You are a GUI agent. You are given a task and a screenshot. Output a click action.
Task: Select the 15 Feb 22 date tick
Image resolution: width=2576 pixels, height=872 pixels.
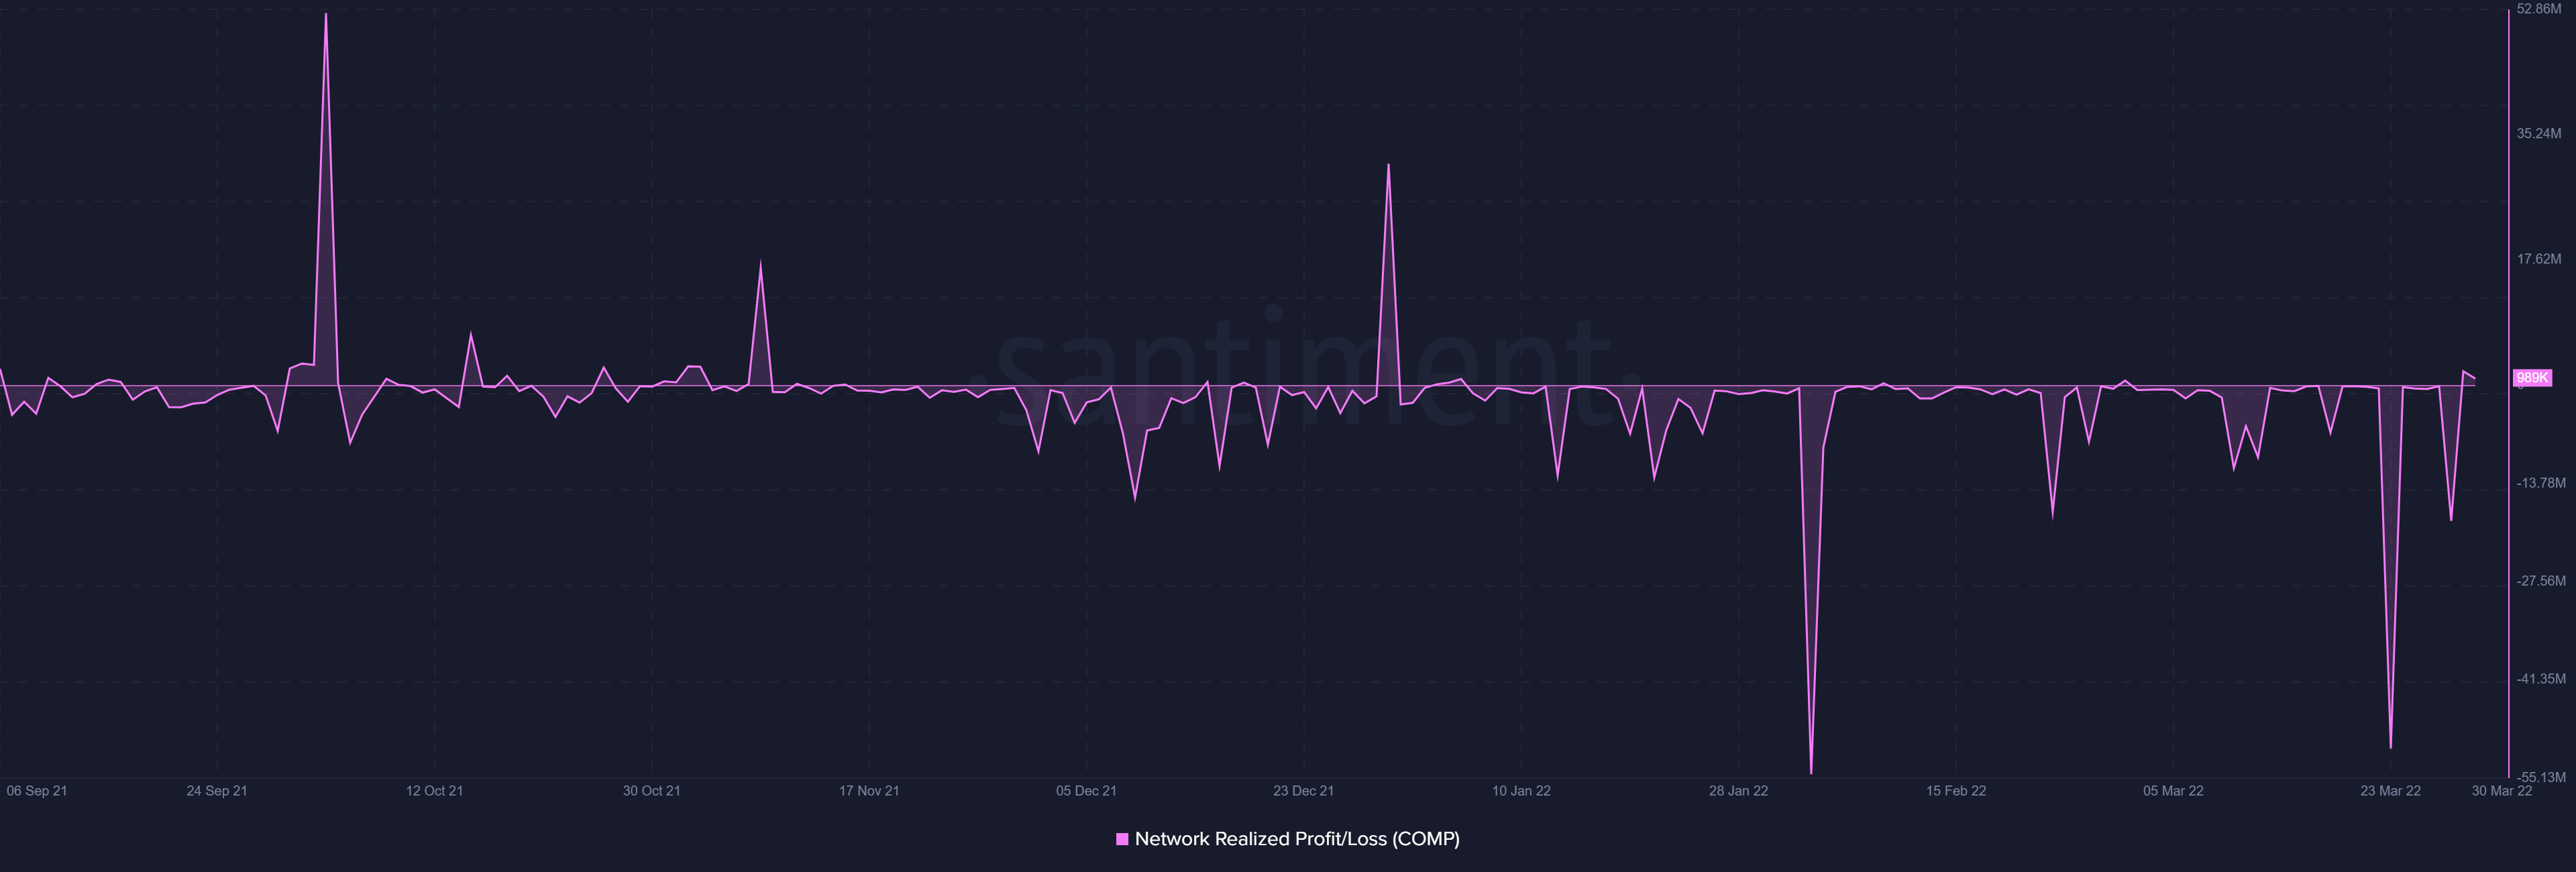point(1956,791)
